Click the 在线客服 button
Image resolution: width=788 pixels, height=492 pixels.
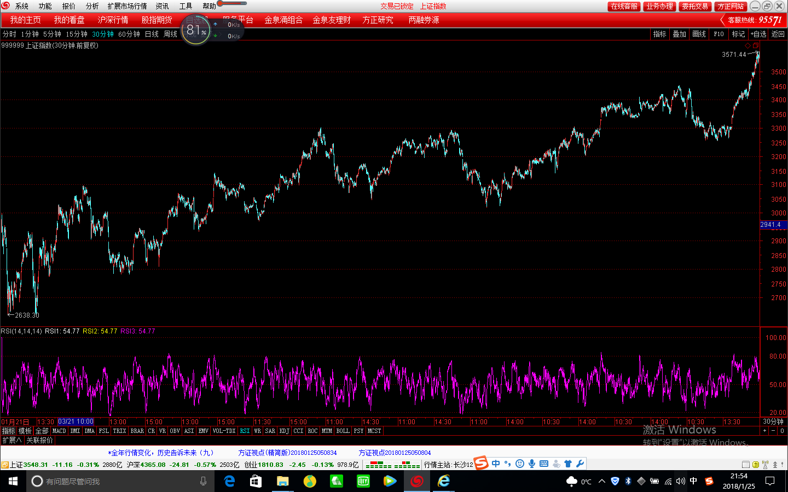(x=624, y=6)
